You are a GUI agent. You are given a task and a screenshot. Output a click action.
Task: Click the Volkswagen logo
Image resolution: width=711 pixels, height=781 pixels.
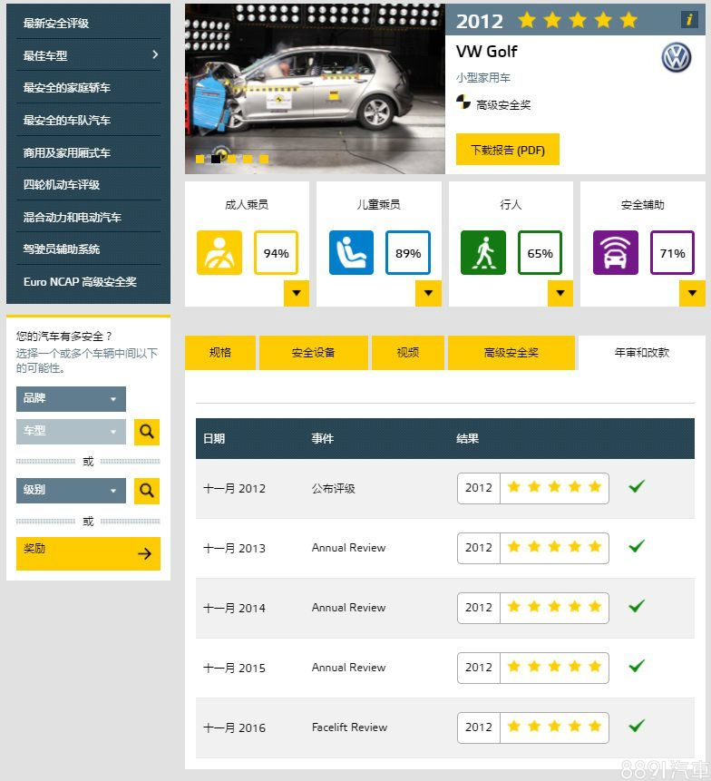pyautogui.click(x=676, y=57)
